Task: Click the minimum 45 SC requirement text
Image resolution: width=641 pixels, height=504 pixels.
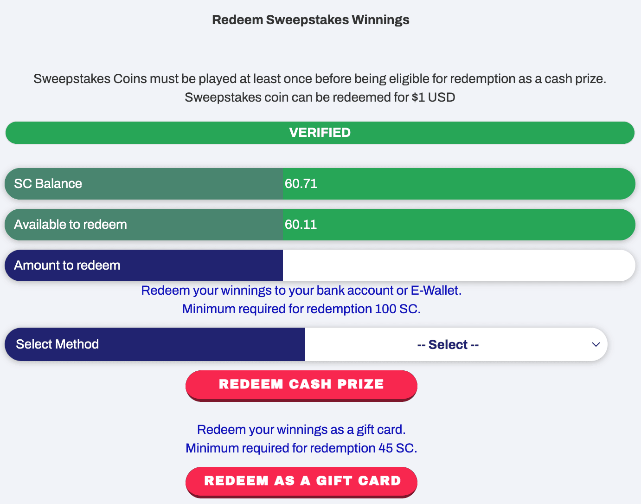Action: click(x=301, y=448)
